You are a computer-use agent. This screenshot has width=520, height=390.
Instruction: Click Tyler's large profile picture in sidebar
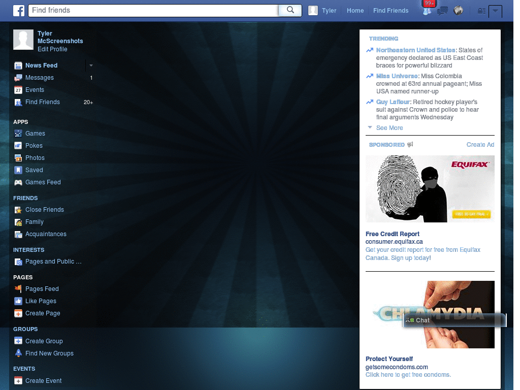[23, 40]
